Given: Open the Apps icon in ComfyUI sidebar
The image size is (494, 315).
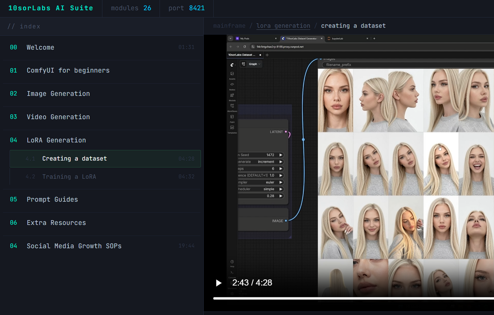Looking at the screenshot, I should (232, 118).
